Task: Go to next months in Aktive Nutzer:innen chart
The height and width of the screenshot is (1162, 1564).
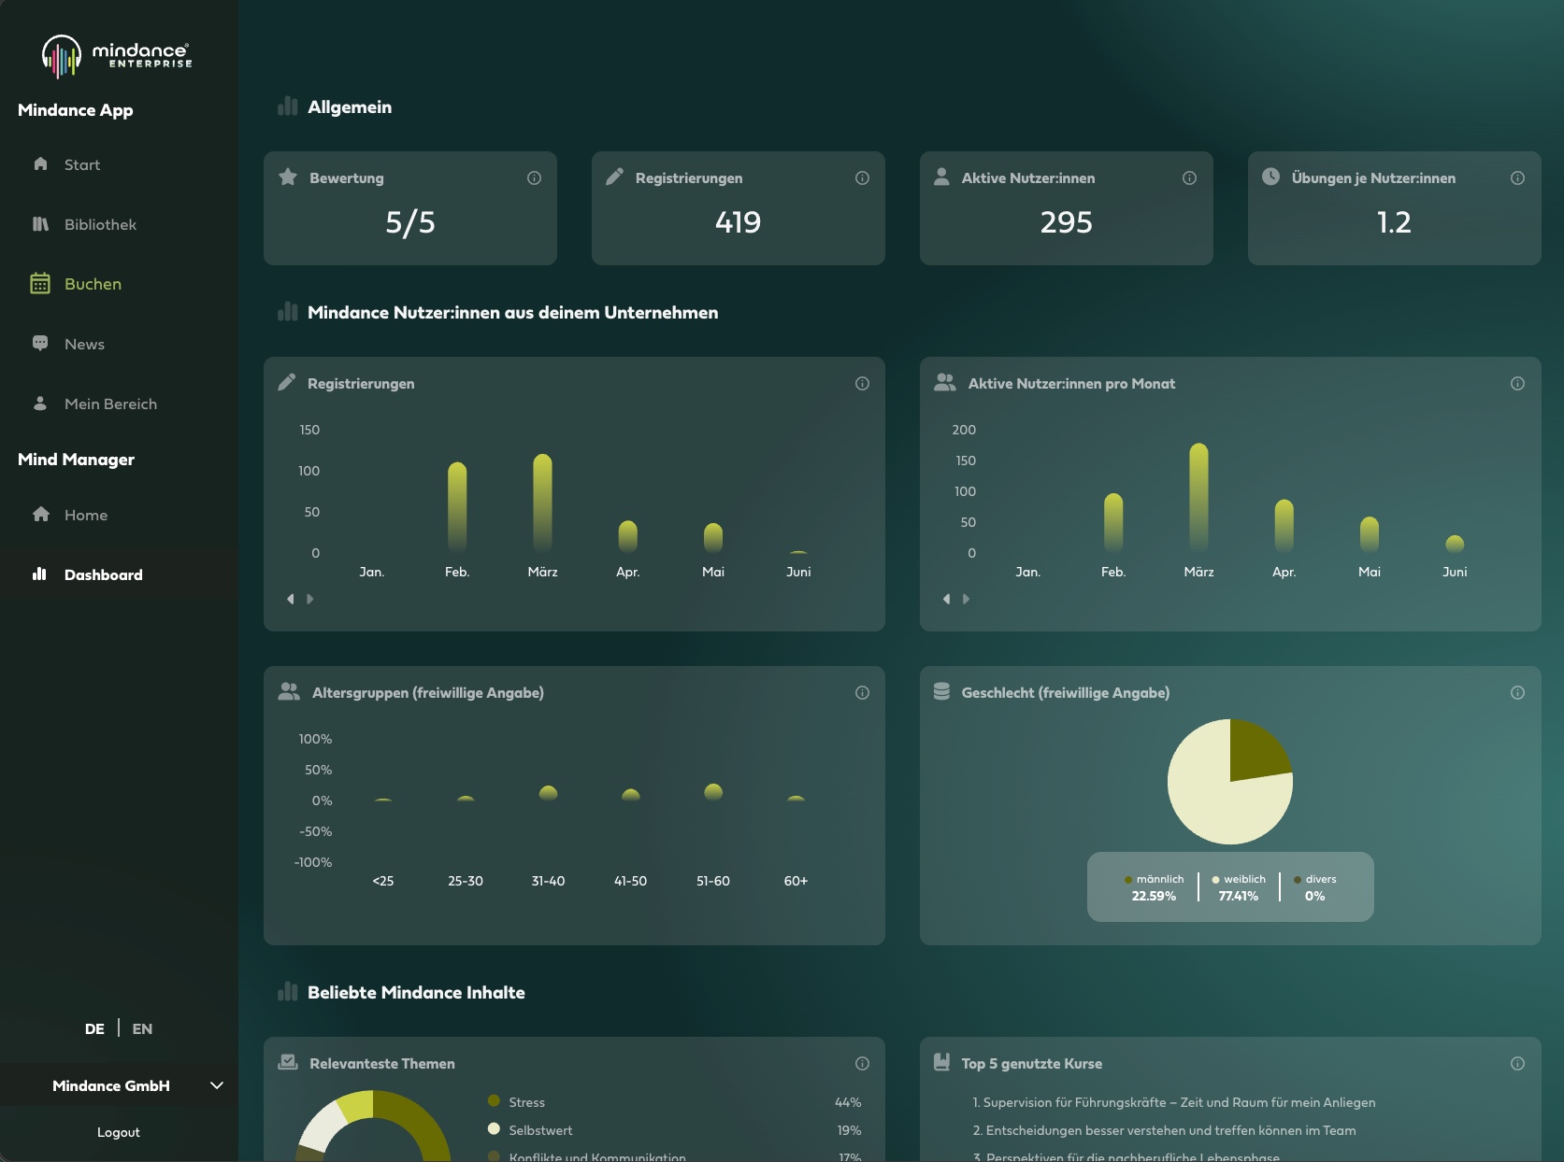Action: click(967, 599)
